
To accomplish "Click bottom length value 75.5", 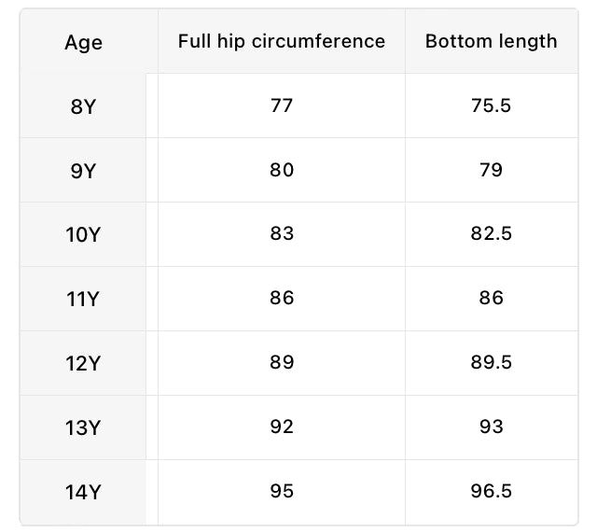I will click(x=491, y=105).
